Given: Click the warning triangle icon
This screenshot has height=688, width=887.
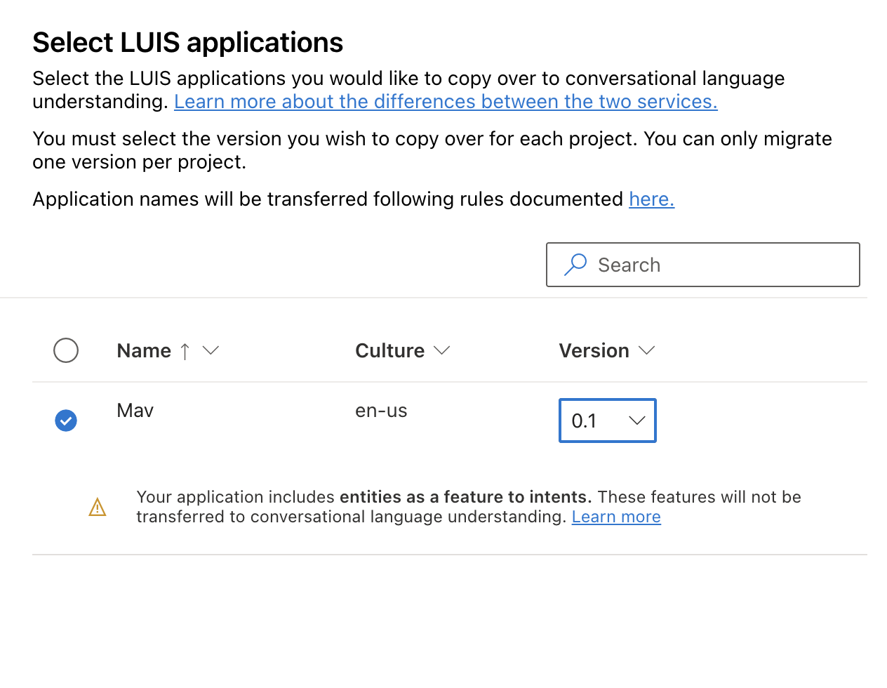Looking at the screenshot, I should click(x=98, y=507).
